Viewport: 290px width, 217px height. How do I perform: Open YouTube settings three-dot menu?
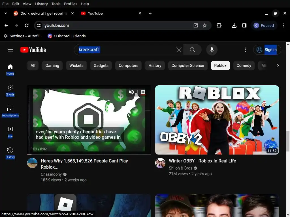point(245,50)
